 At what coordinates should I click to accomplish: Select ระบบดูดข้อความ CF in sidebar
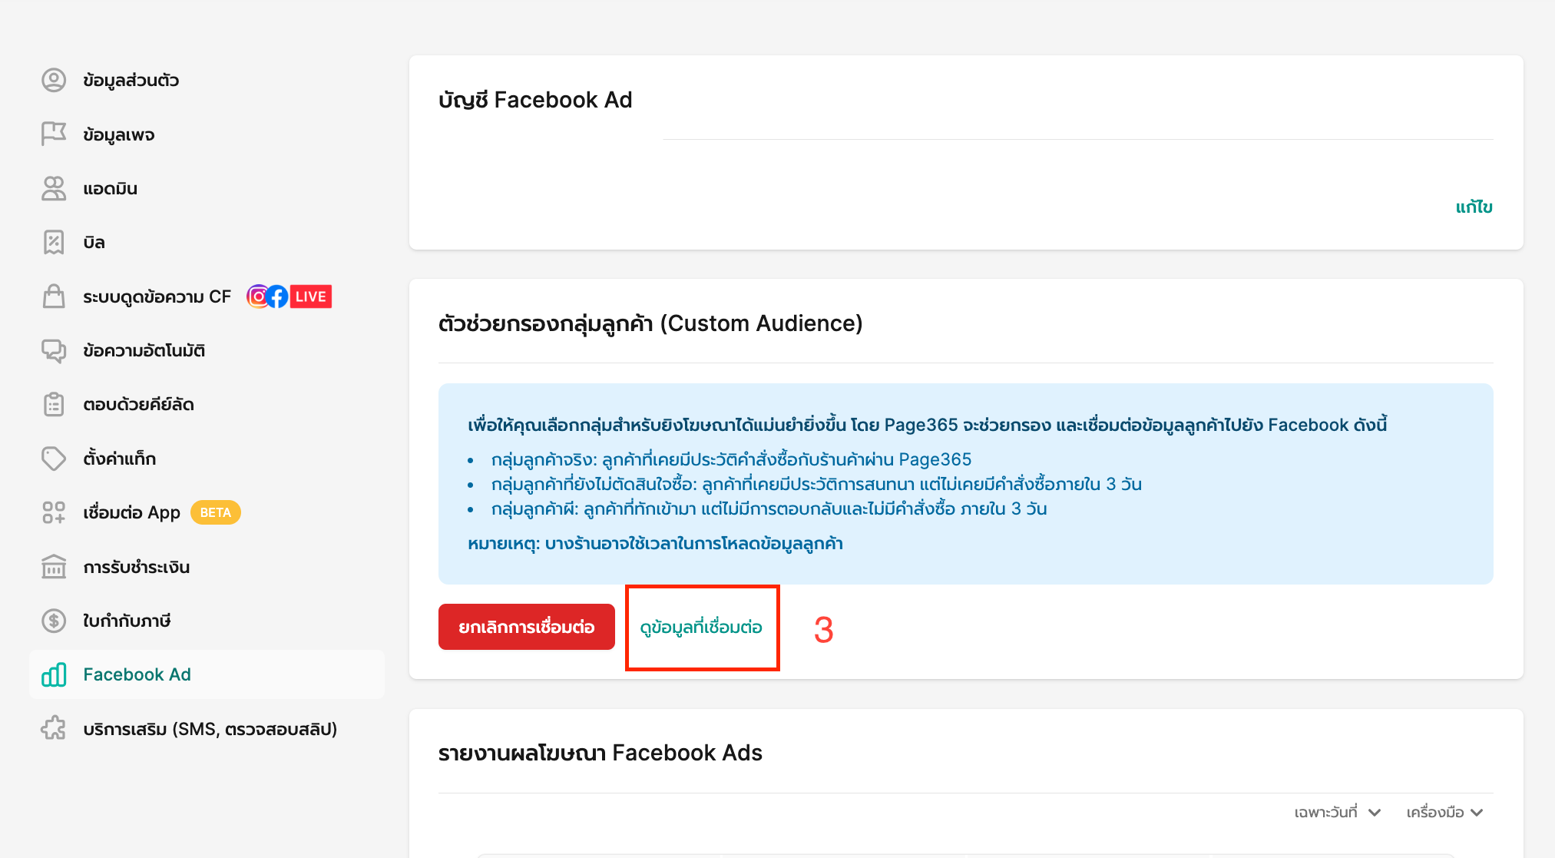pos(157,296)
